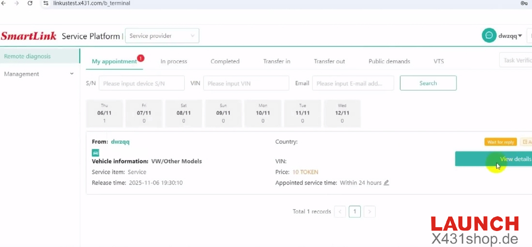Expand the dwzqq account menu

[510, 36]
